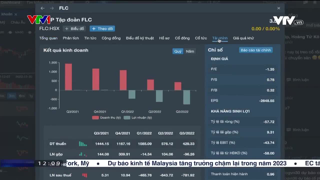
Task: Close the FLC stock detail popup
Action: (278, 8)
